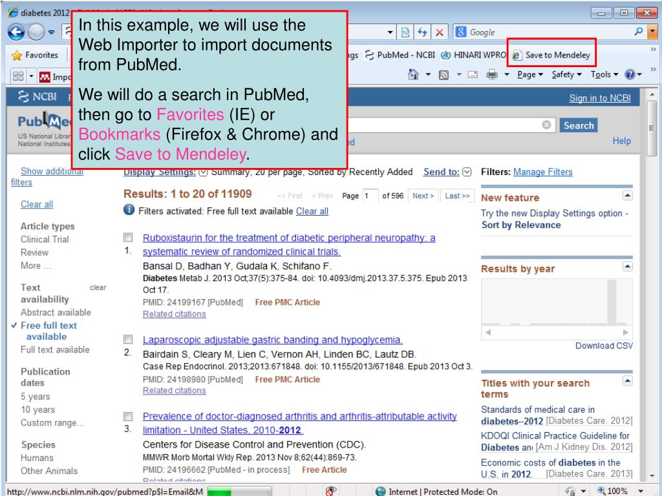Click the Stop loading red X icon
Screen dimensions: 662x496
point(439,32)
